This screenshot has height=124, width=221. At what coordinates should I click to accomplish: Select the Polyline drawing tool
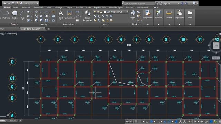(6, 15)
